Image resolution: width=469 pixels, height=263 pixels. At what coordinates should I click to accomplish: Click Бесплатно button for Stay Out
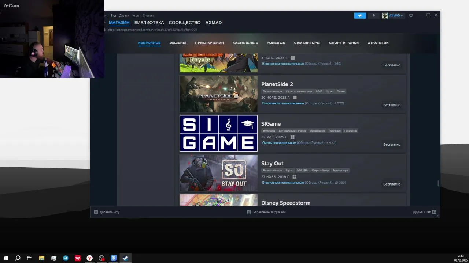tap(392, 184)
